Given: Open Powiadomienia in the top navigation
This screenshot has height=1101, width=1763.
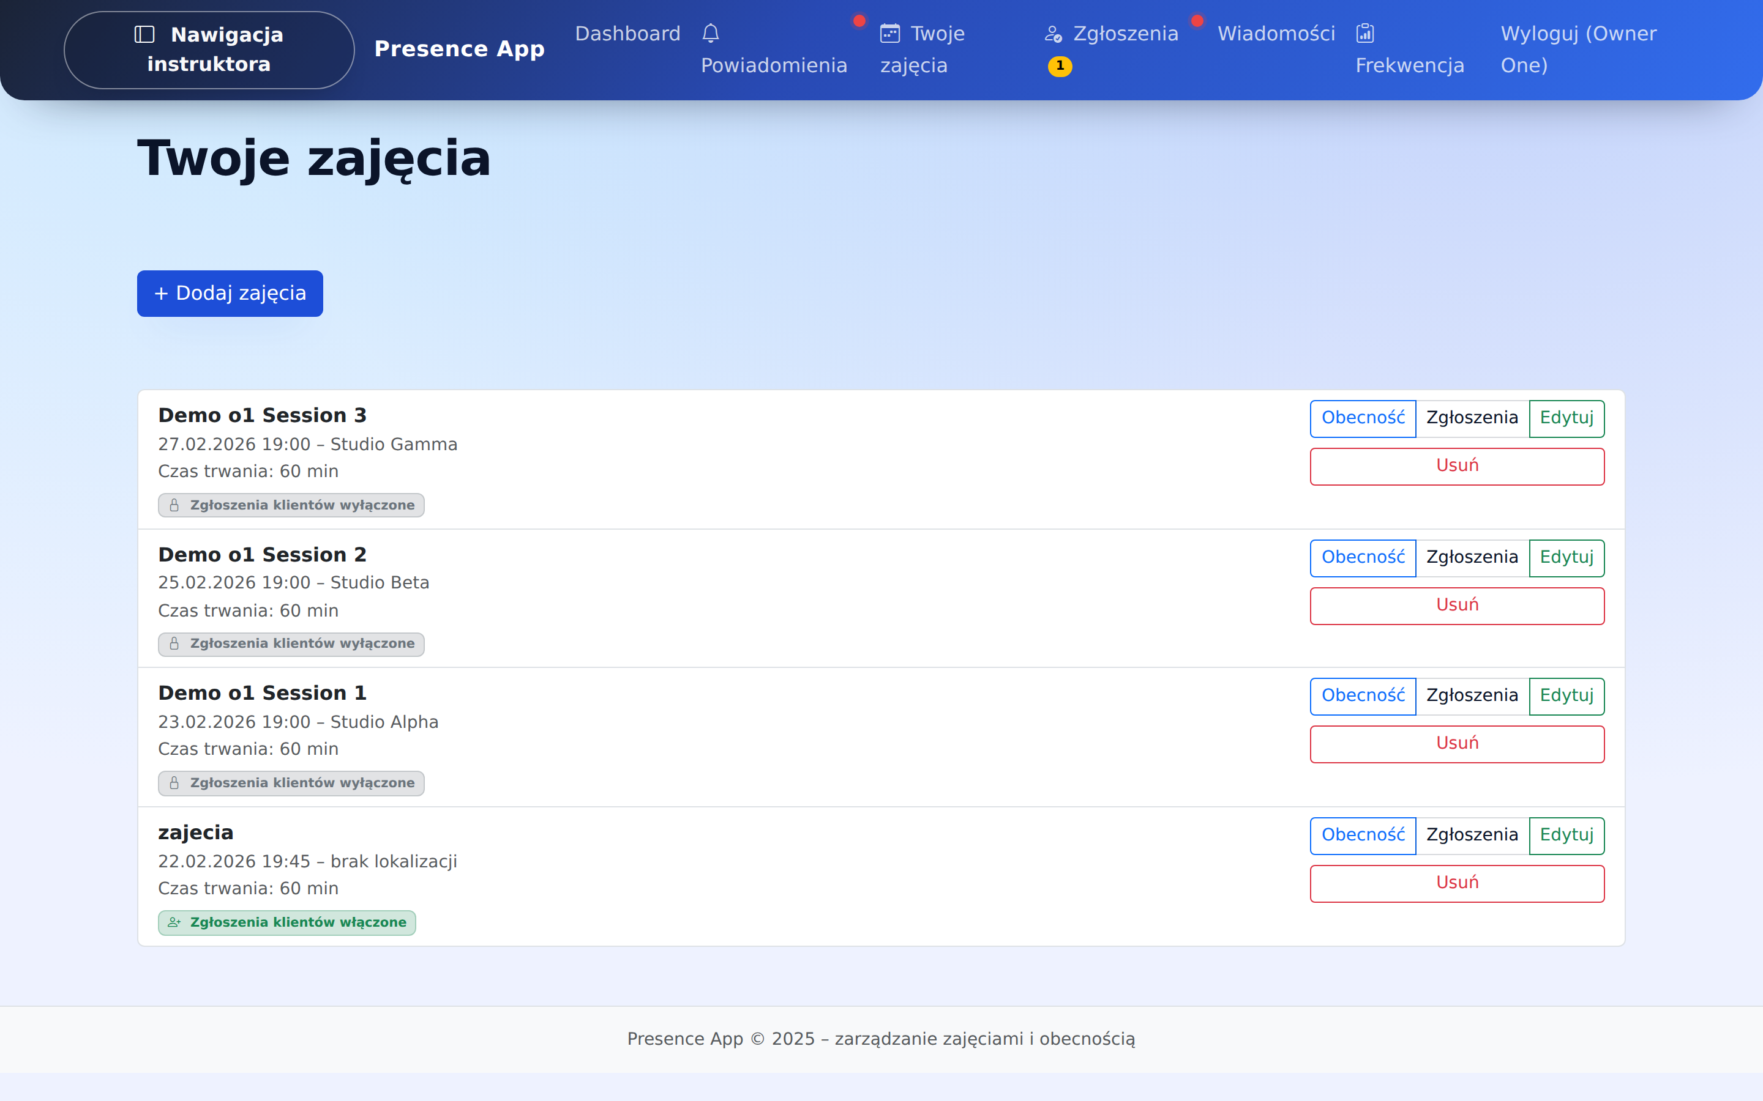Looking at the screenshot, I should pyautogui.click(x=774, y=50).
